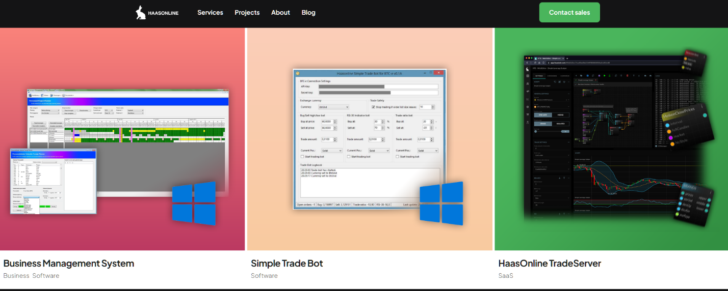Select HEDGE in TradeServer screenshot
728x291 pixels.
point(561,115)
